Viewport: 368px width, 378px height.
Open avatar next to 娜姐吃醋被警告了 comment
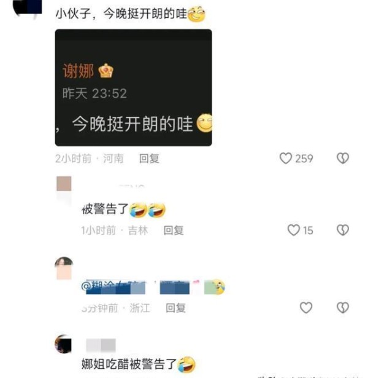(x=63, y=344)
